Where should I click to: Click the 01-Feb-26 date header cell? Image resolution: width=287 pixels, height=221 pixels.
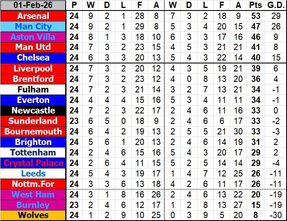click(x=33, y=5)
